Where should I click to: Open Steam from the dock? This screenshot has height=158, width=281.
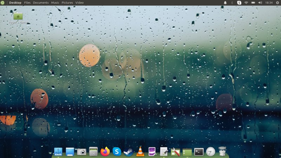tap(128, 151)
